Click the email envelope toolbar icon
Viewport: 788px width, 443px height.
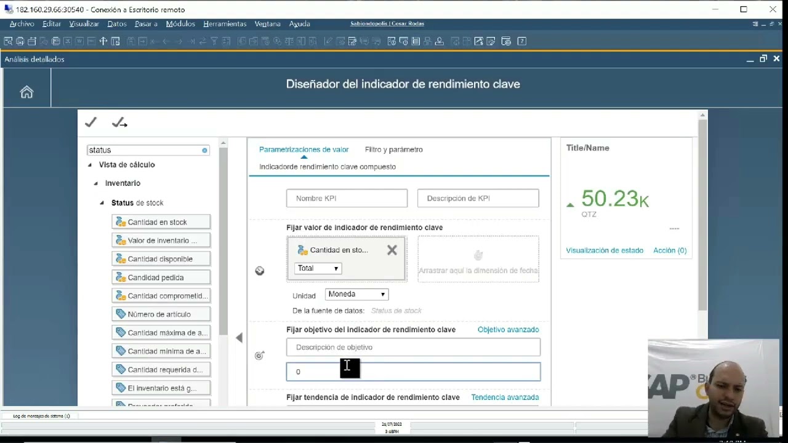coord(31,41)
